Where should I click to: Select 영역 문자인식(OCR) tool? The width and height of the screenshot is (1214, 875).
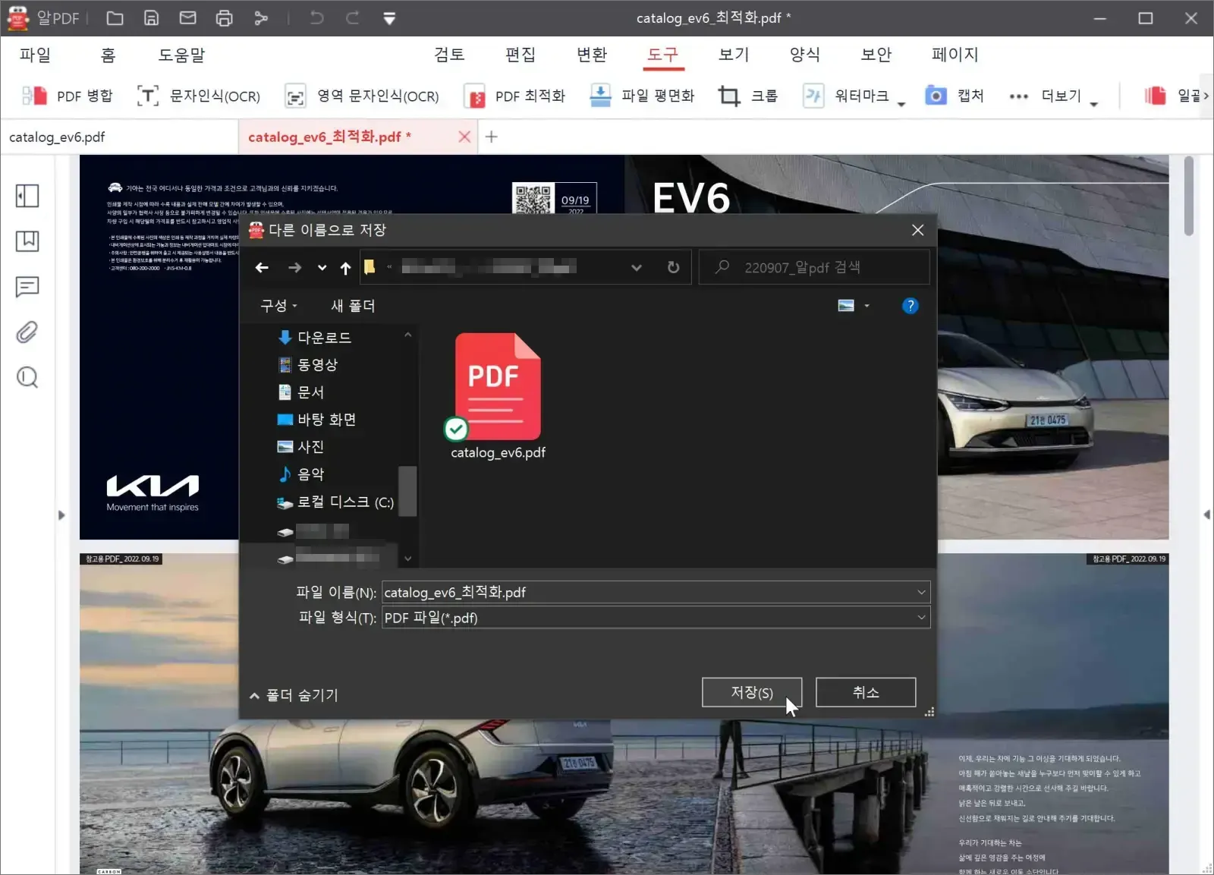[362, 96]
